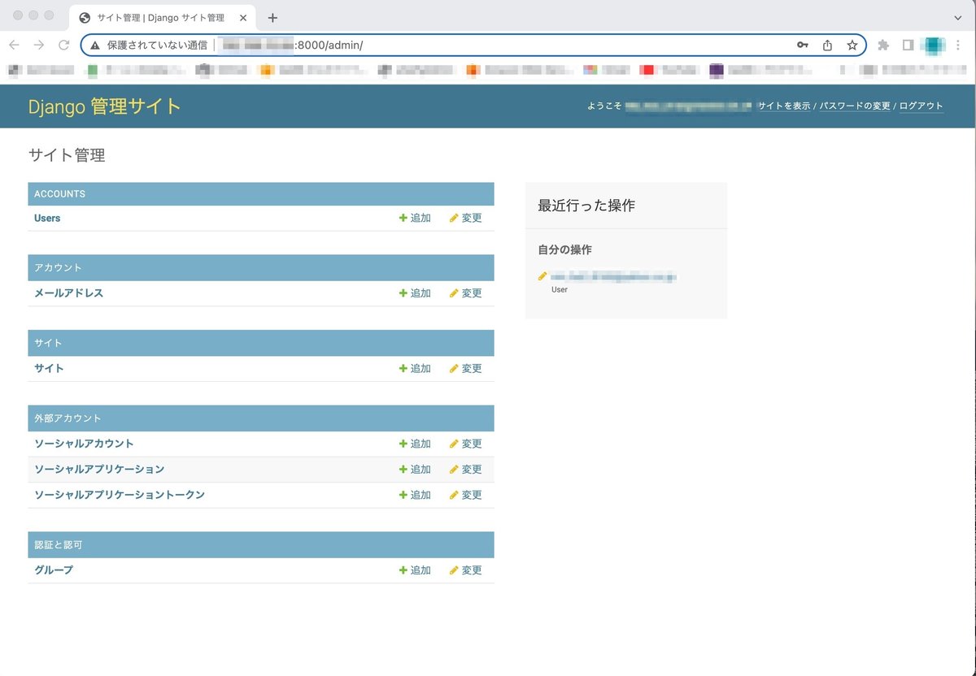The height and width of the screenshot is (676, 976).
Task: Click 追加 for ソーシャルアカウント row
Action: 415,444
